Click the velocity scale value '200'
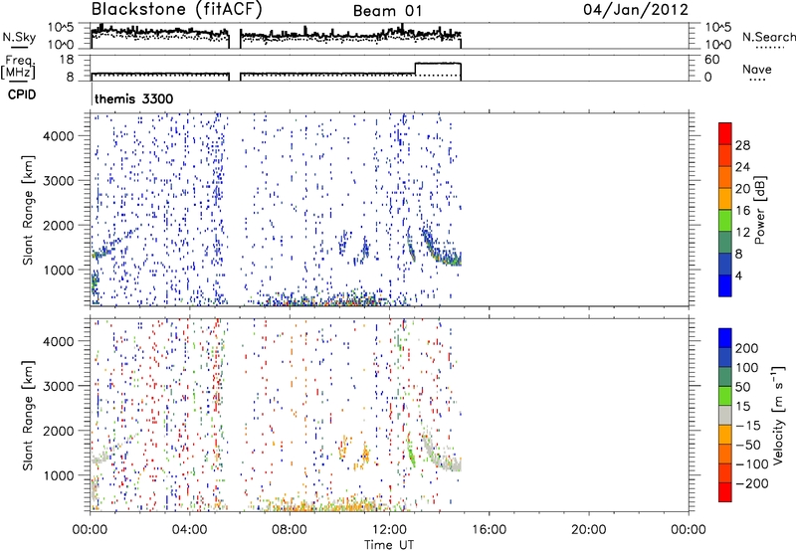796x551 pixels. pos(747,348)
